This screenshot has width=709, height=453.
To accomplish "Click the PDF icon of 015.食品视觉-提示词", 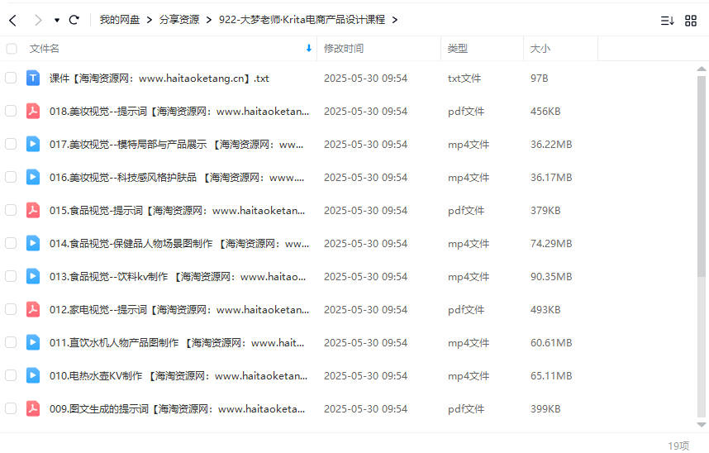I will pyautogui.click(x=32, y=210).
